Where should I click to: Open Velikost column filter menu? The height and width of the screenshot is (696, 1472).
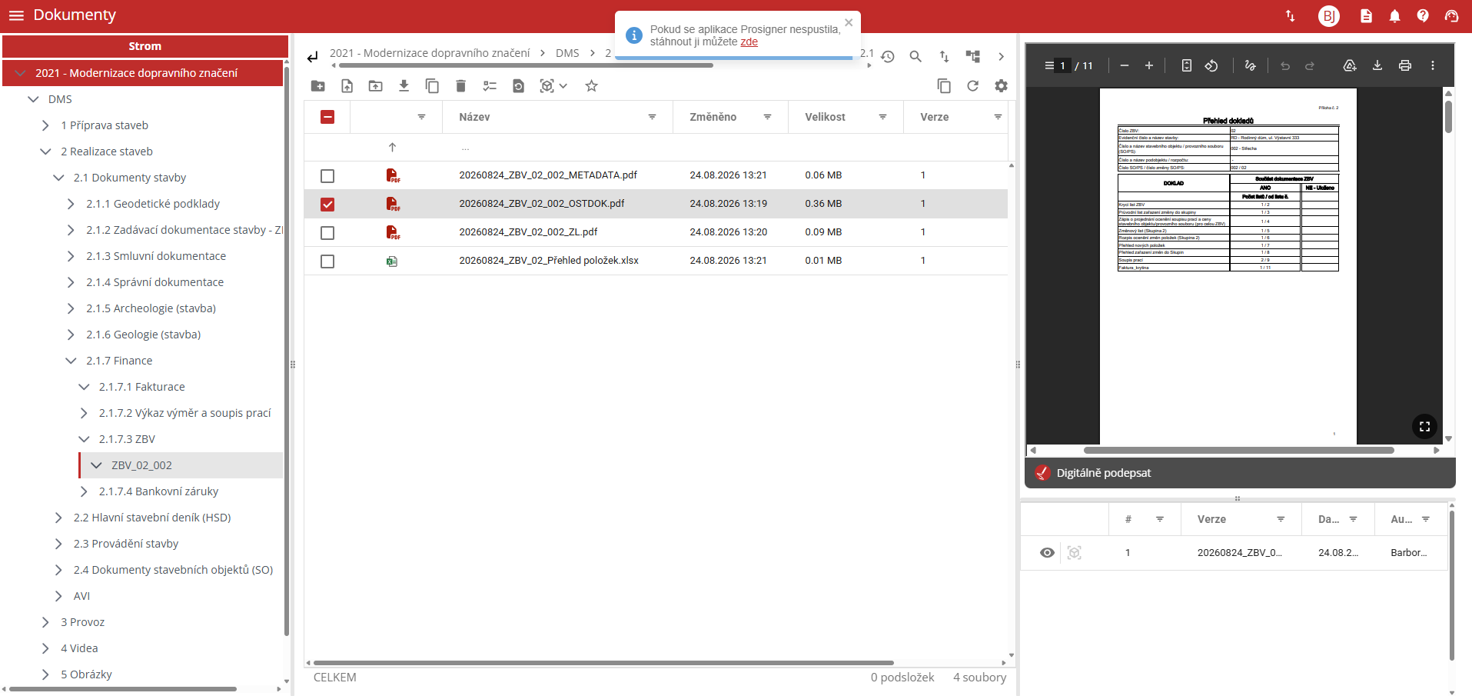882,117
